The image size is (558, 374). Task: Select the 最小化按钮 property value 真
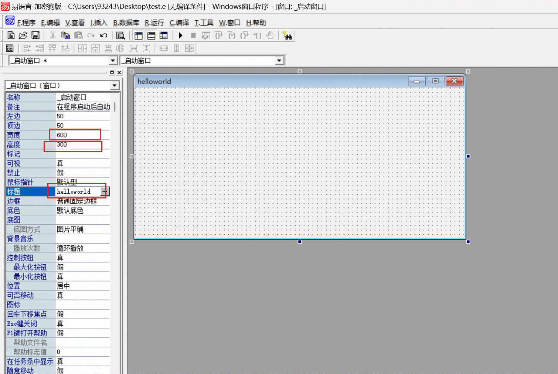82,276
